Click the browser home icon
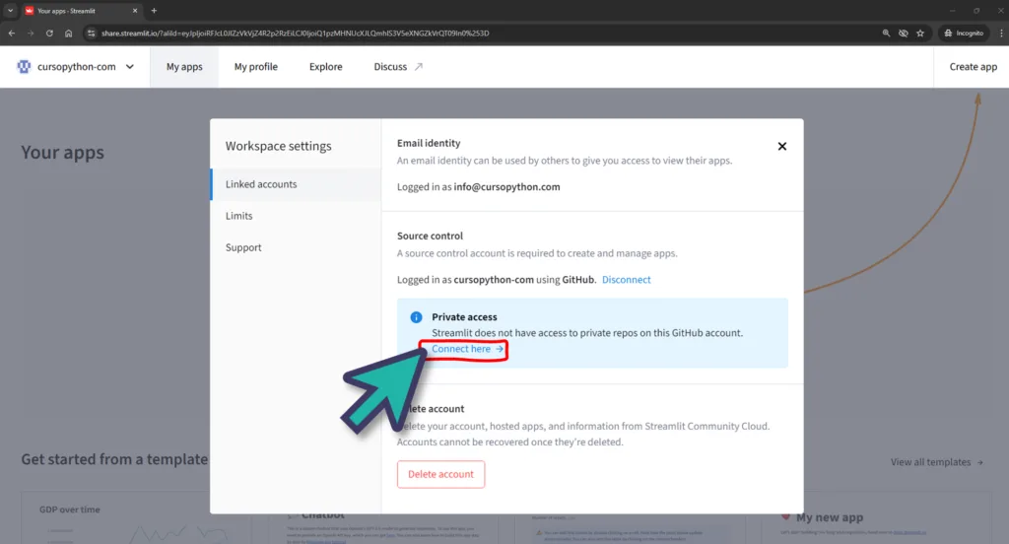 click(x=68, y=33)
